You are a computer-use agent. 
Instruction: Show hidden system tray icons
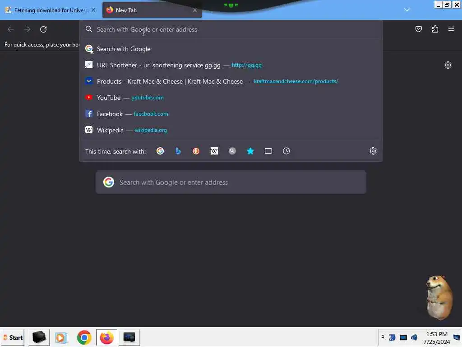(383, 337)
